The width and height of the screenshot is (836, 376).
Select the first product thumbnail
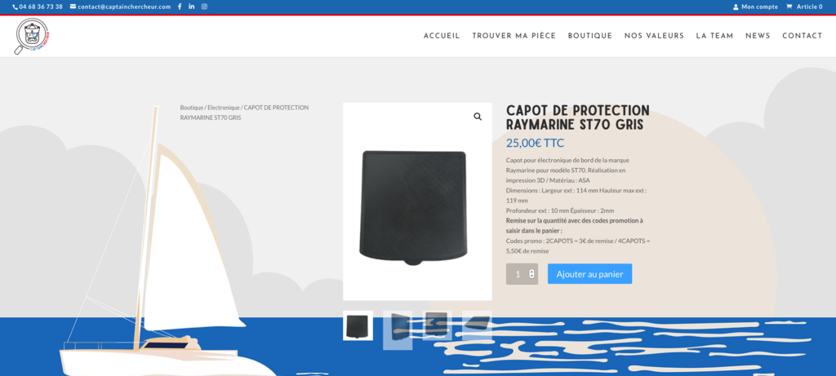[x=358, y=325]
